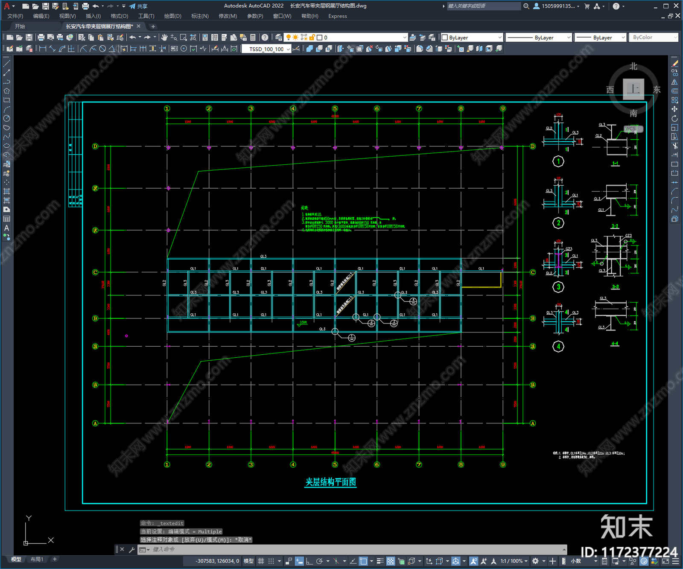The width and height of the screenshot is (683, 569).
Task: Open the Plot print icon in standard toolbar
Action: pos(41,38)
